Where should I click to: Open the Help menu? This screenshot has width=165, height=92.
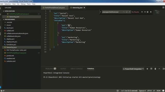pyautogui.click(x=34, y=4)
